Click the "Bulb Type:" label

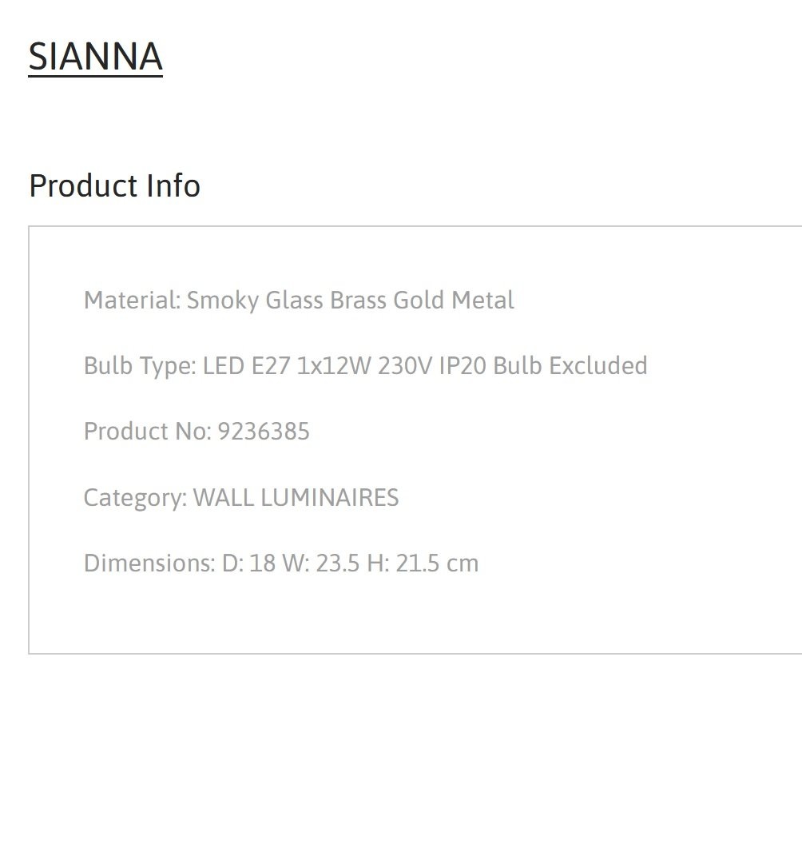click(140, 366)
